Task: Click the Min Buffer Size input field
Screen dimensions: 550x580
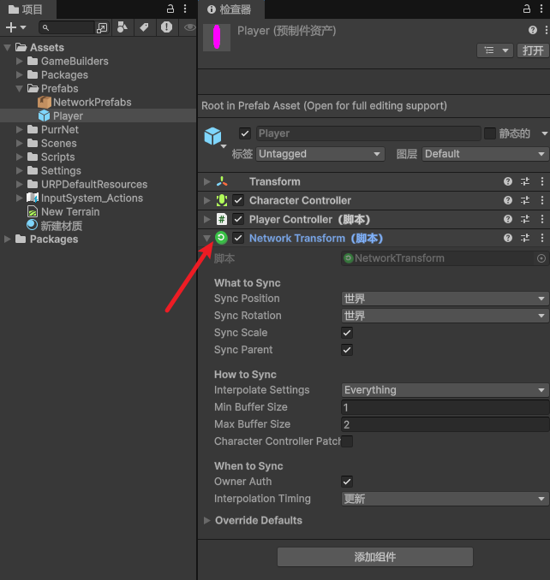Action: pyautogui.click(x=445, y=407)
